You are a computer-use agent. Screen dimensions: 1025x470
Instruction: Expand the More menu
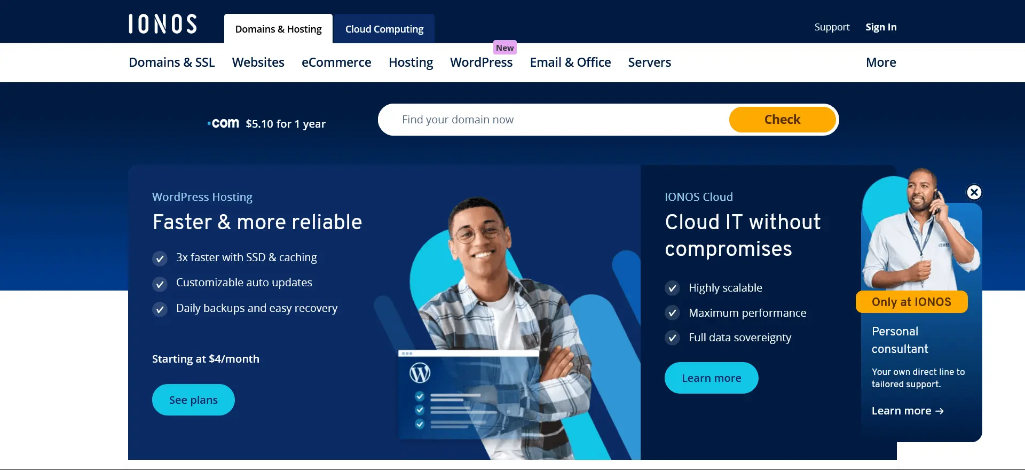pos(881,62)
